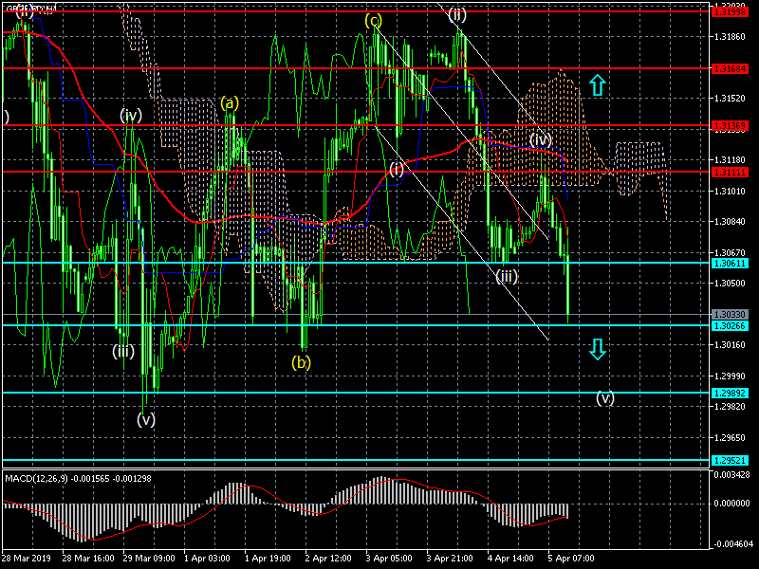
Task: Click the white (v) label near 1.29892
Action: (x=605, y=397)
